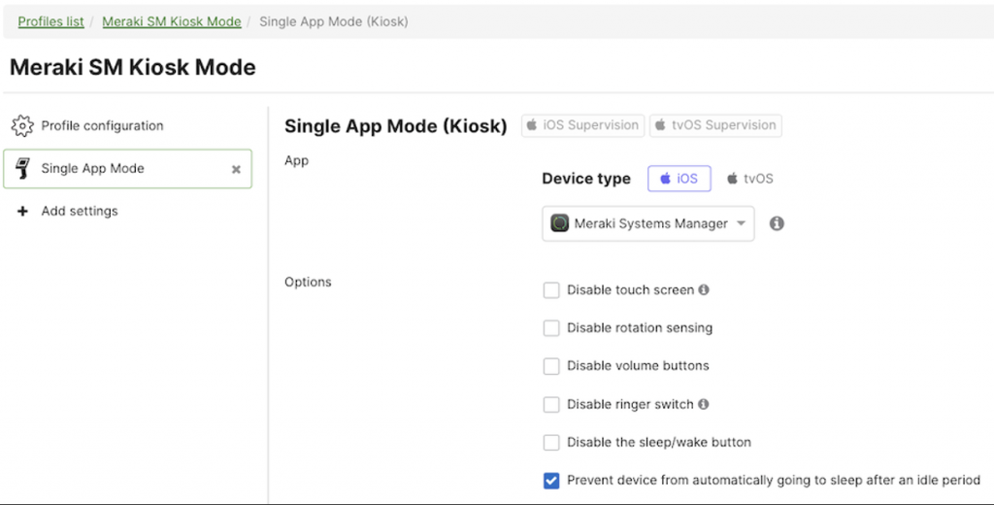The height and width of the screenshot is (505, 994).
Task: Check Disable the sleep/wake button
Action: 551,443
